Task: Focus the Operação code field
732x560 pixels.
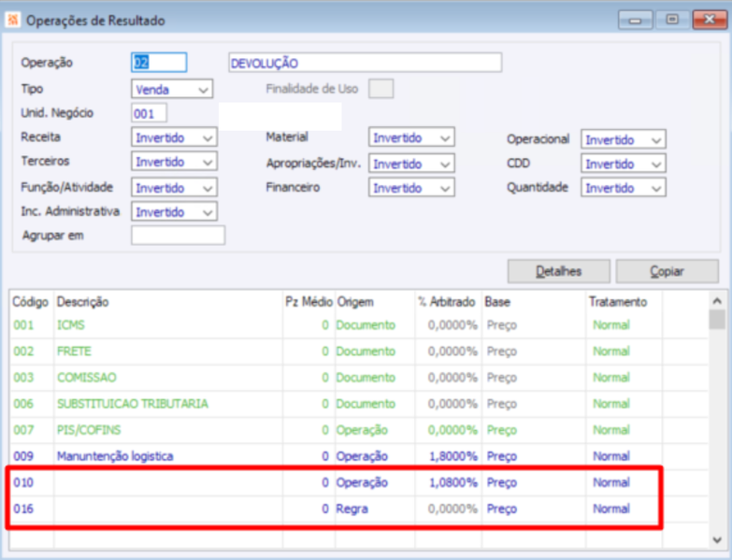Action: point(159,62)
